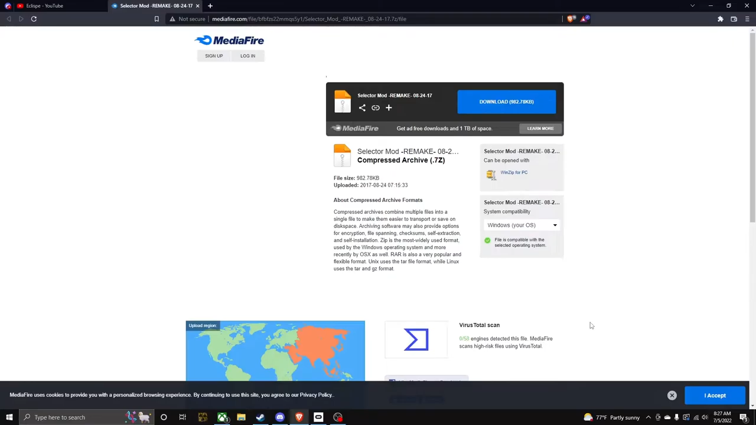This screenshot has width=756, height=425.
Task: Click the bookmark icon in the address bar
Action: click(157, 19)
